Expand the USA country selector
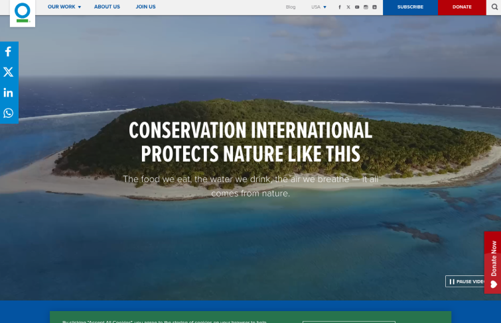 [x=319, y=7]
